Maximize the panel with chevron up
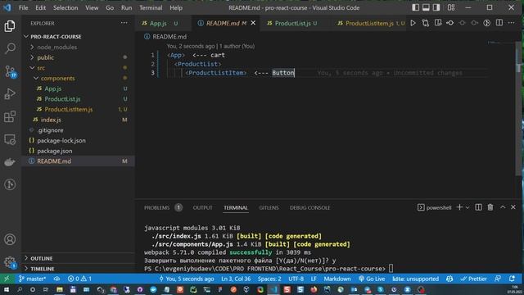Image resolution: width=524 pixels, height=295 pixels. pyautogui.click(x=503, y=207)
